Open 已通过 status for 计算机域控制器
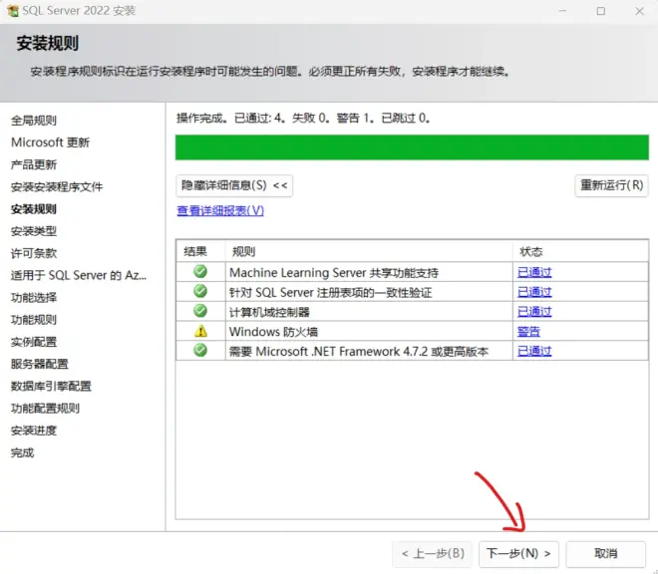The image size is (658, 574). click(534, 312)
